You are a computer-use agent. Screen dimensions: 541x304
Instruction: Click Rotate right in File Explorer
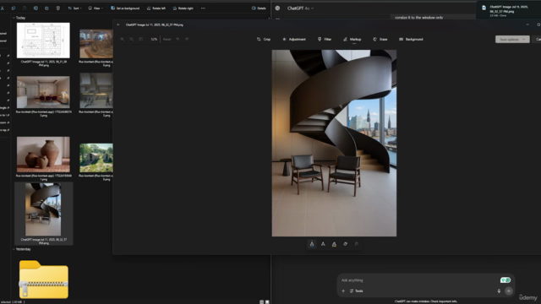(x=183, y=8)
